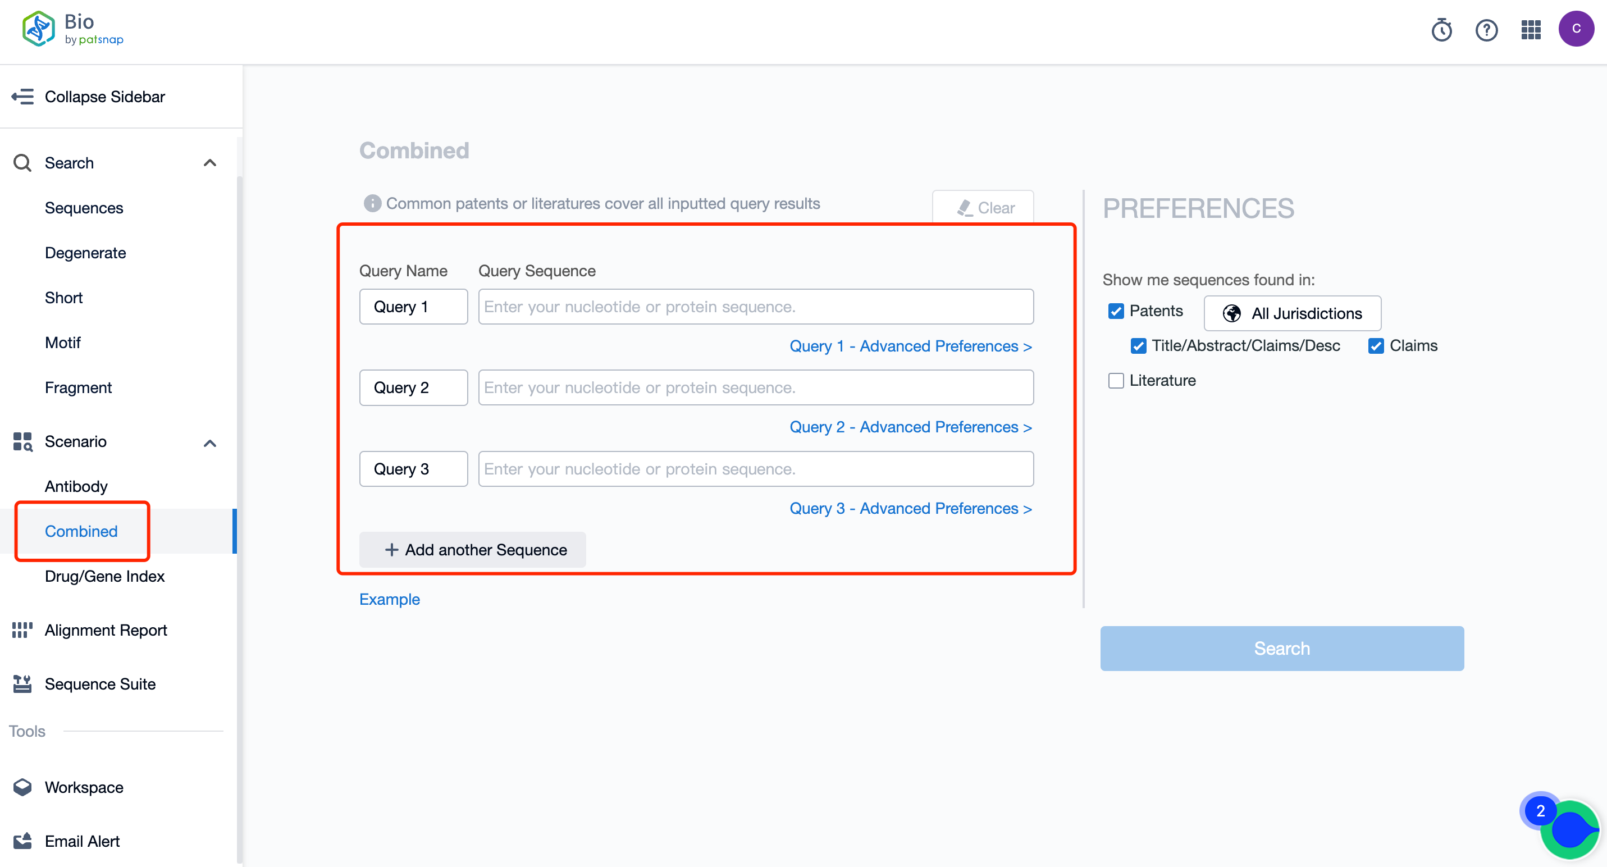Image resolution: width=1607 pixels, height=867 pixels.
Task: Collapse the Scenario section chevron
Action: coord(209,443)
